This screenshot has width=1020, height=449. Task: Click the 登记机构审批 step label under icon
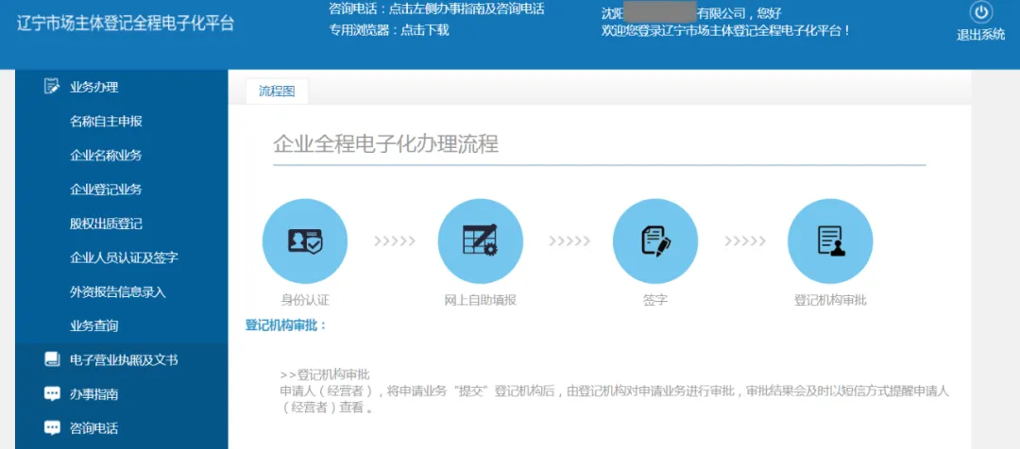coord(830,301)
